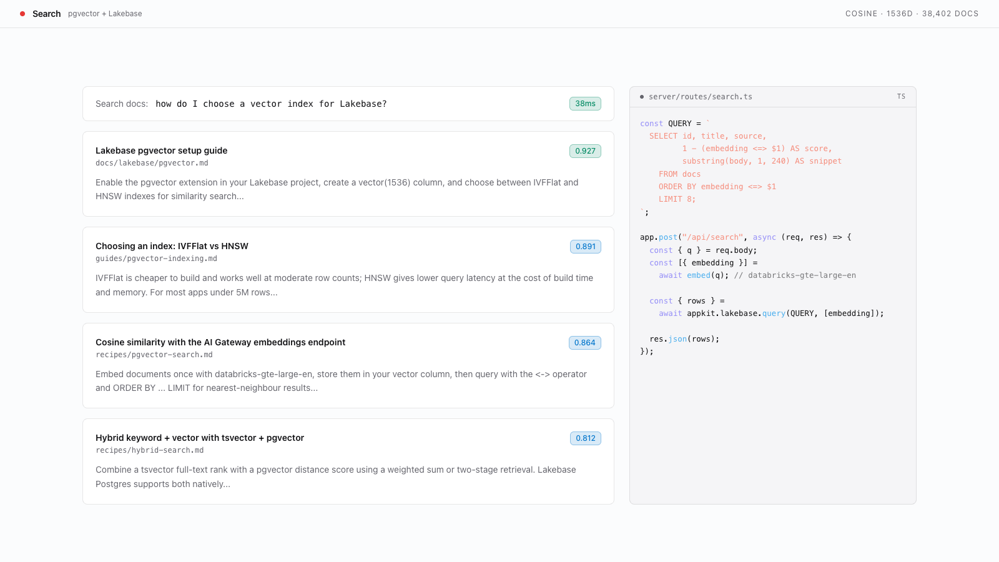
Task: Click the code line 'LIMIT 8;'
Action: [x=677, y=199]
